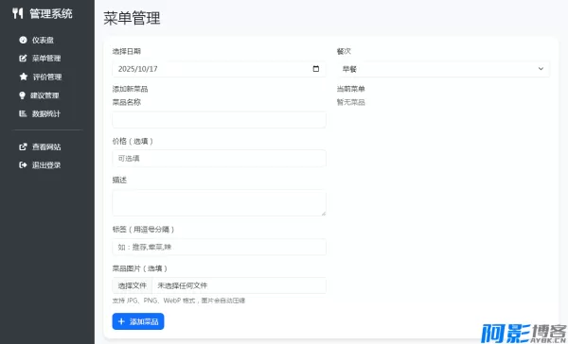
Task: Focus the 菜品名称 input field
Action: click(x=219, y=120)
